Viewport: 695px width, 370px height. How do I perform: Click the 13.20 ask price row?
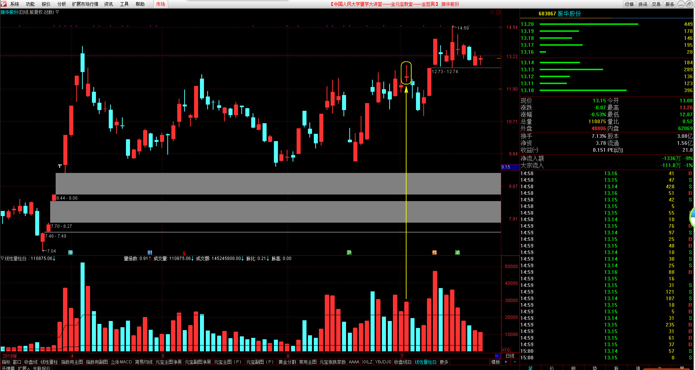pos(607,24)
